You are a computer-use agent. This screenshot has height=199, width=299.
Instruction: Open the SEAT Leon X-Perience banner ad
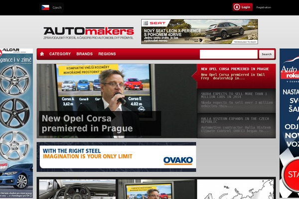click(x=199, y=31)
